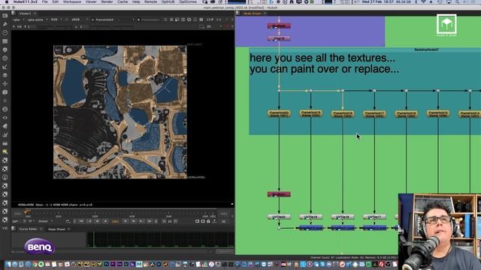Click the timeline end frame box
This screenshot has width=481, height=270.
coord(223,214)
